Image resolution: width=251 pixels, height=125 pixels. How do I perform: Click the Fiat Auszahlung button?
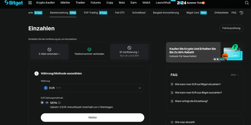coord(231,28)
